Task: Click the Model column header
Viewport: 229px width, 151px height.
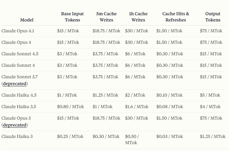Action: (27, 20)
